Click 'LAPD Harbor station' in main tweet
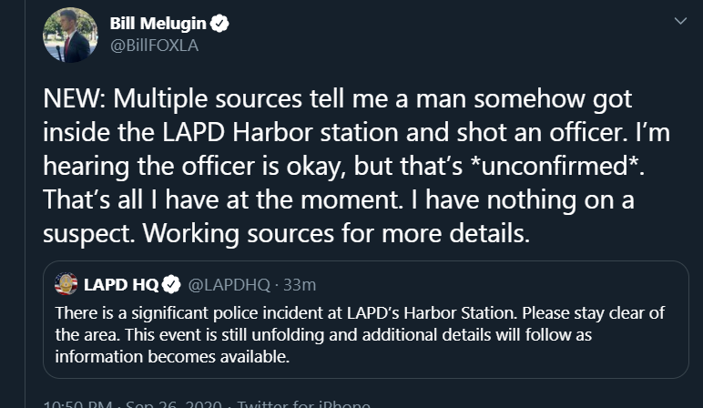The image size is (703, 408). (x=280, y=132)
